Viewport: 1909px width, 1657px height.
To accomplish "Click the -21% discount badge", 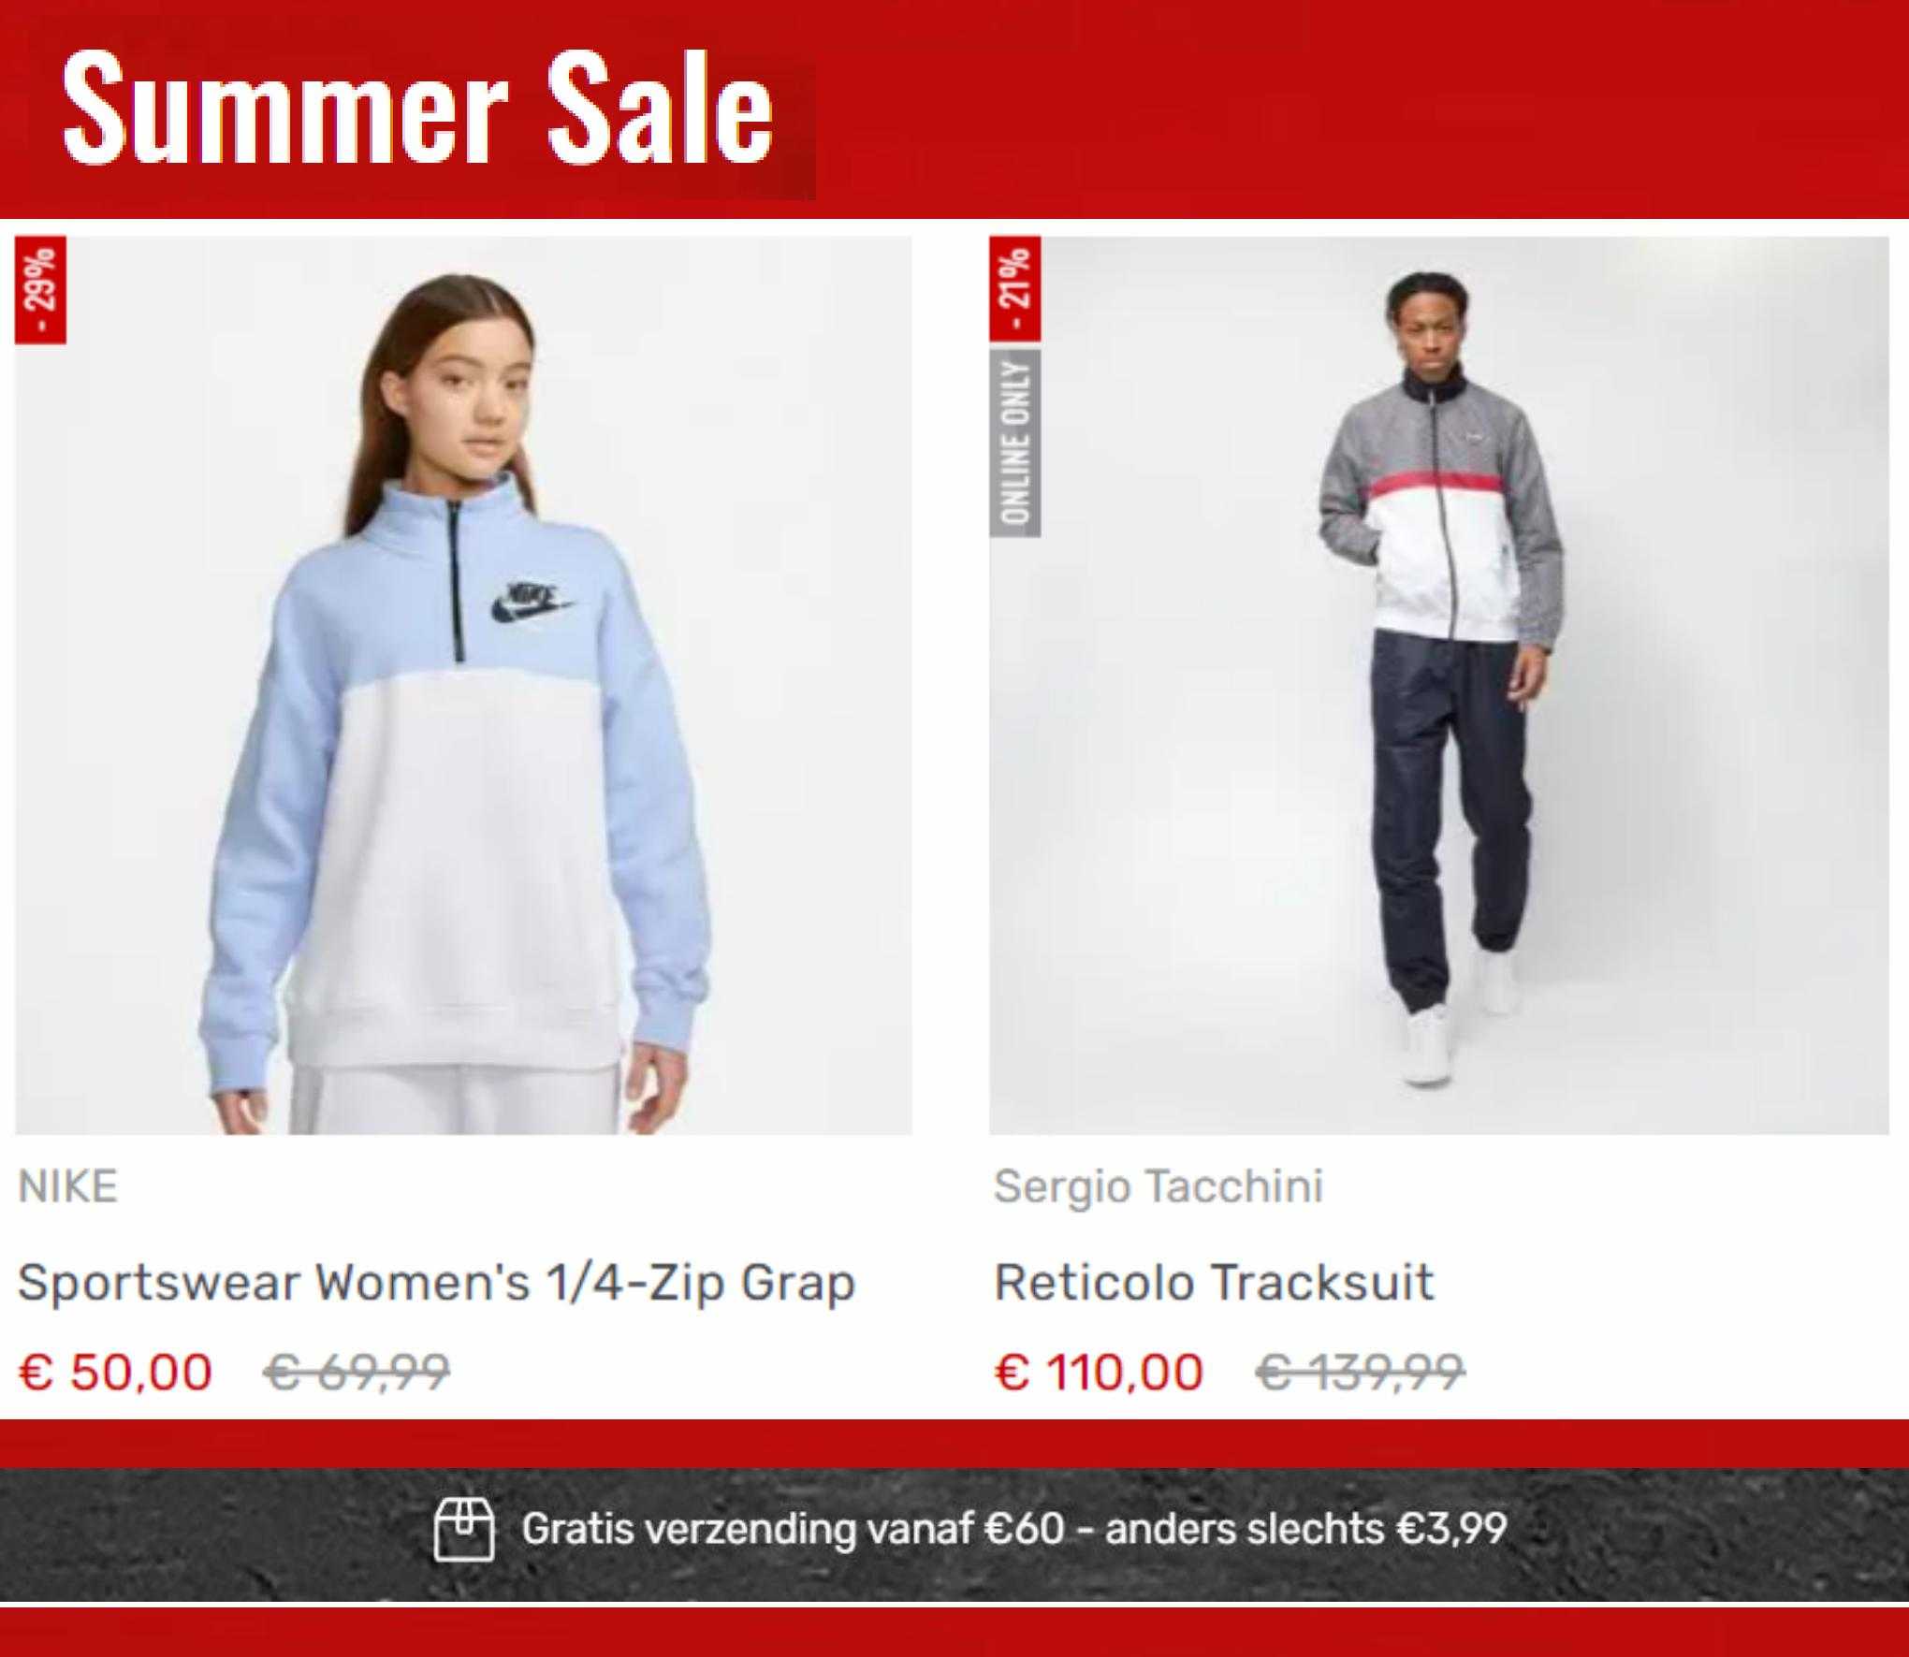I will click(1015, 290).
